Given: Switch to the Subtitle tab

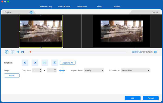Looking at the screenshot, I should (x=117, y=6).
